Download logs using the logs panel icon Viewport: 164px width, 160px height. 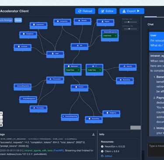click(94, 134)
